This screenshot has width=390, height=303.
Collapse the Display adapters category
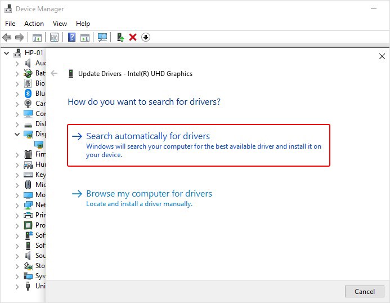(17, 134)
